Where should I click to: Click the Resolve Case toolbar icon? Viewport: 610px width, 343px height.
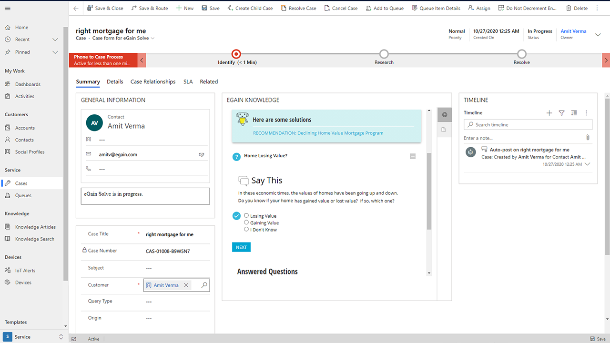pos(284,8)
